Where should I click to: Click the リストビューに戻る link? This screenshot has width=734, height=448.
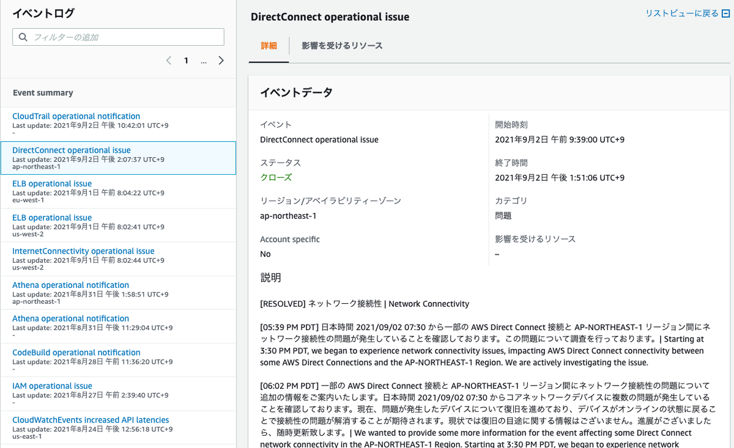pyautogui.click(x=681, y=13)
